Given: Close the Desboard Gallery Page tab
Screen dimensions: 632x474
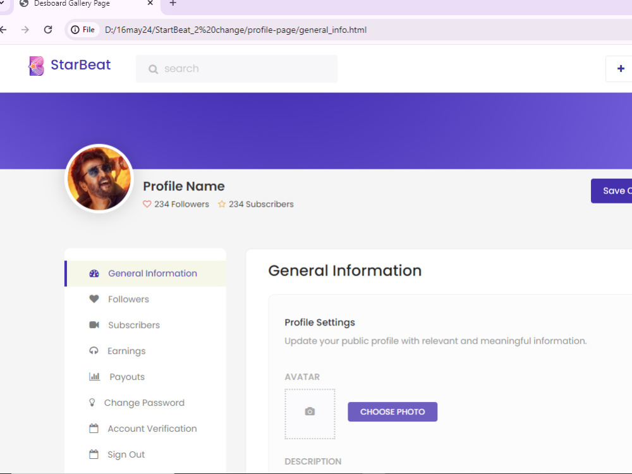Looking at the screenshot, I should pyautogui.click(x=150, y=3).
